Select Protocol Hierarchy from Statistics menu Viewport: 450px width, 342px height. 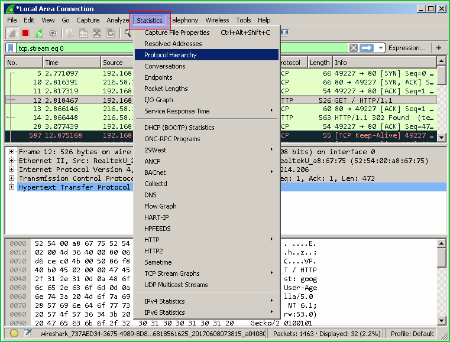tap(206, 55)
